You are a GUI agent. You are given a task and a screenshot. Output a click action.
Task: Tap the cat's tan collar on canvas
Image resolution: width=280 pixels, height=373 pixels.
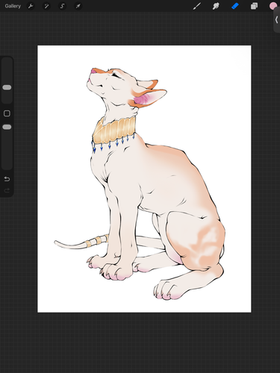click(x=114, y=130)
